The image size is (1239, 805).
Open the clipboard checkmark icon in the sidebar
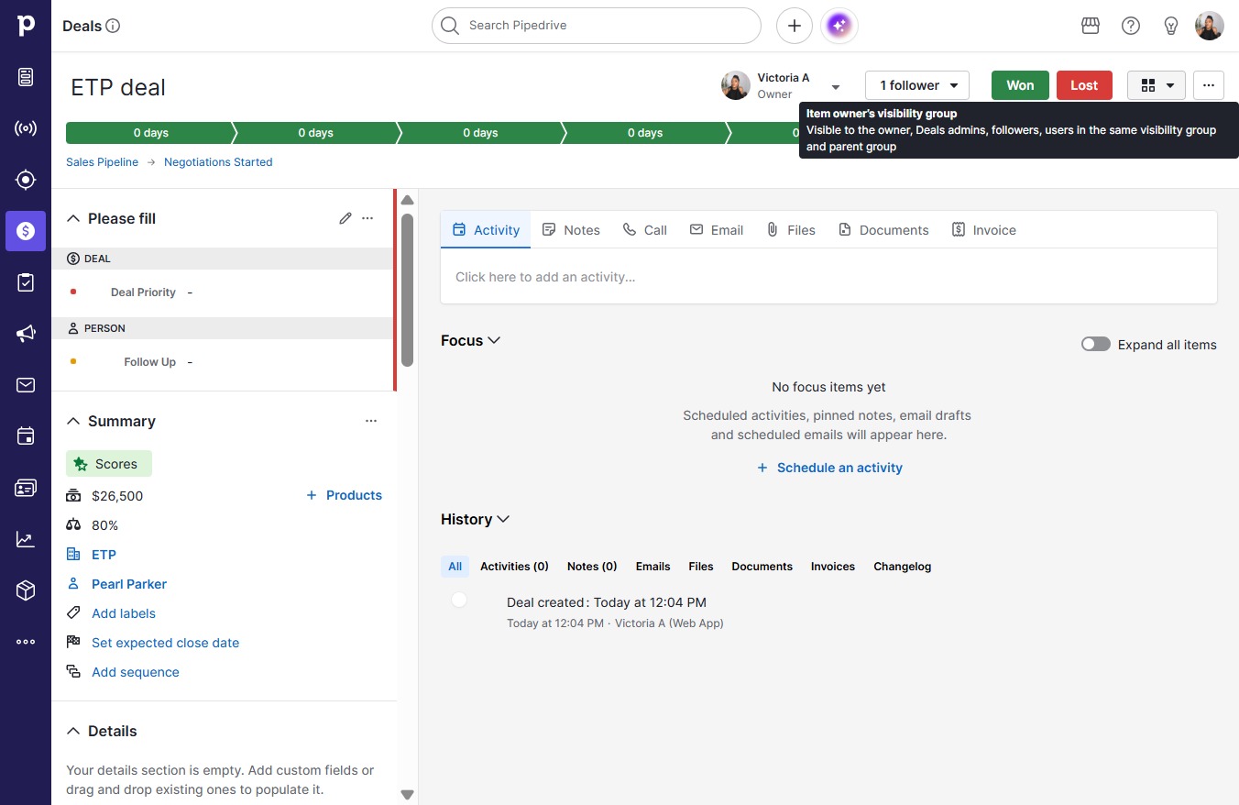point(26,282)
